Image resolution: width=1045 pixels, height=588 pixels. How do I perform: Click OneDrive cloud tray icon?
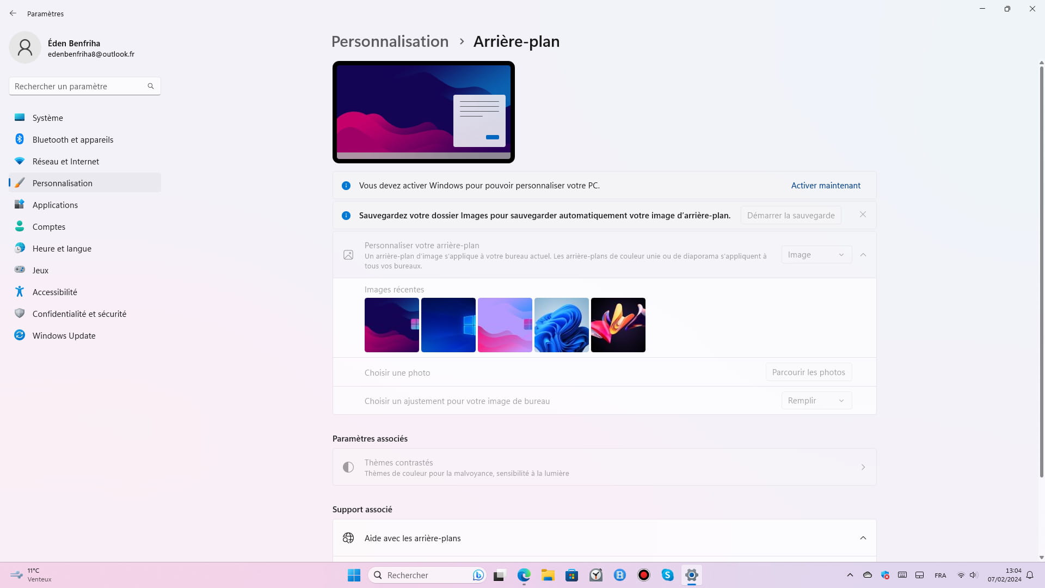pyautogui.click(x=868, y=575)
